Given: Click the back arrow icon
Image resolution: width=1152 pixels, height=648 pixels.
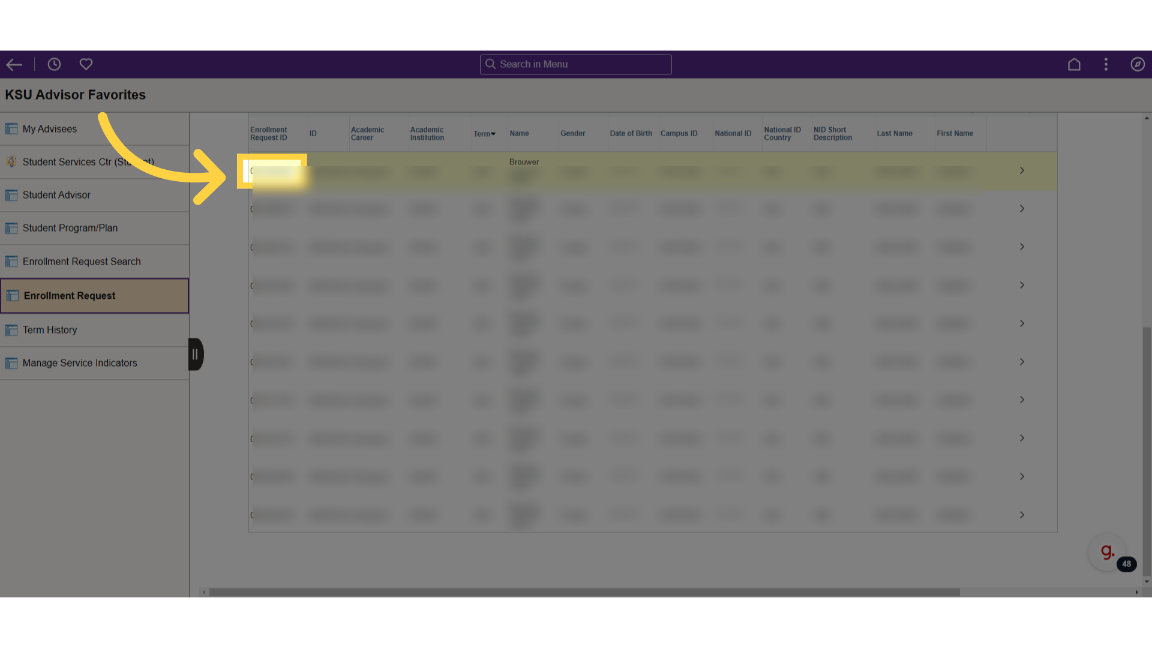Looking at the screenshot, I should [14, 64].
